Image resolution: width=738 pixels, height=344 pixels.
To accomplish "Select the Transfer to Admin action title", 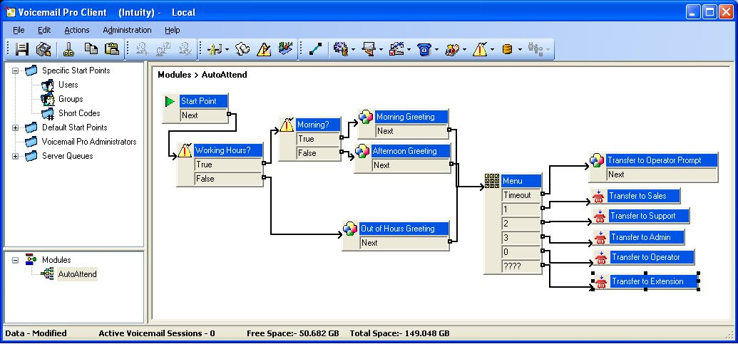I will [646, 237].
